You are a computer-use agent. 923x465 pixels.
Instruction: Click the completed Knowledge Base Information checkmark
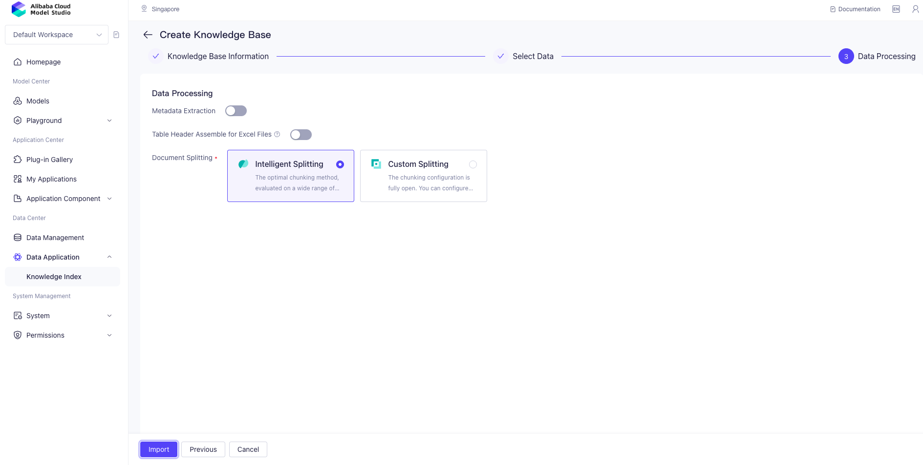coord(156,56)
